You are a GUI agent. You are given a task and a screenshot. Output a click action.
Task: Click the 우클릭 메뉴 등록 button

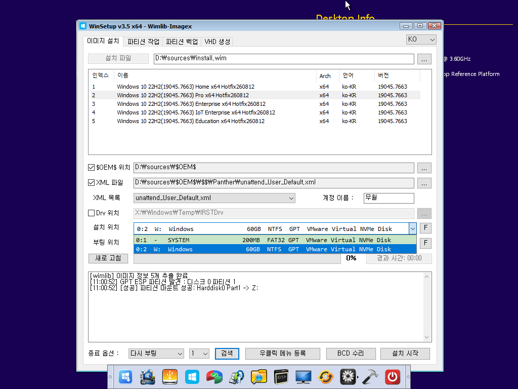click(x=282, y=353)
